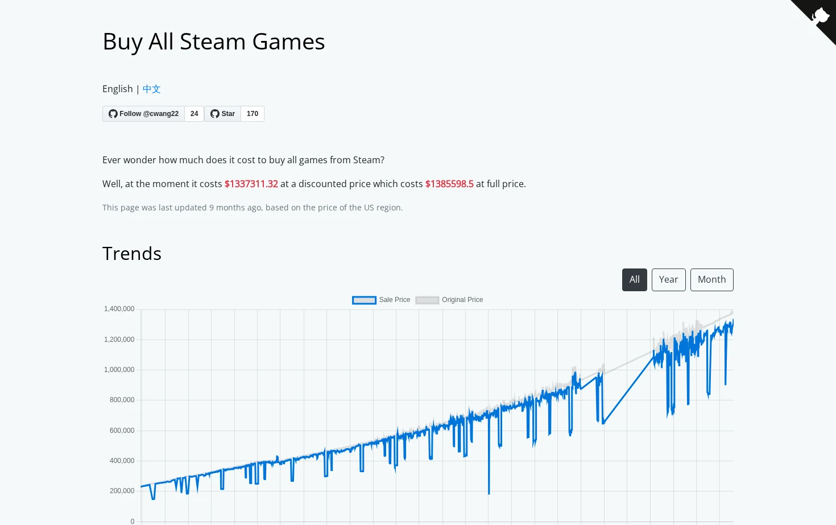The height and width of the screenshot is (525, 836).
Task: Toggle the Original Price legend swatch
Action: 427,300
